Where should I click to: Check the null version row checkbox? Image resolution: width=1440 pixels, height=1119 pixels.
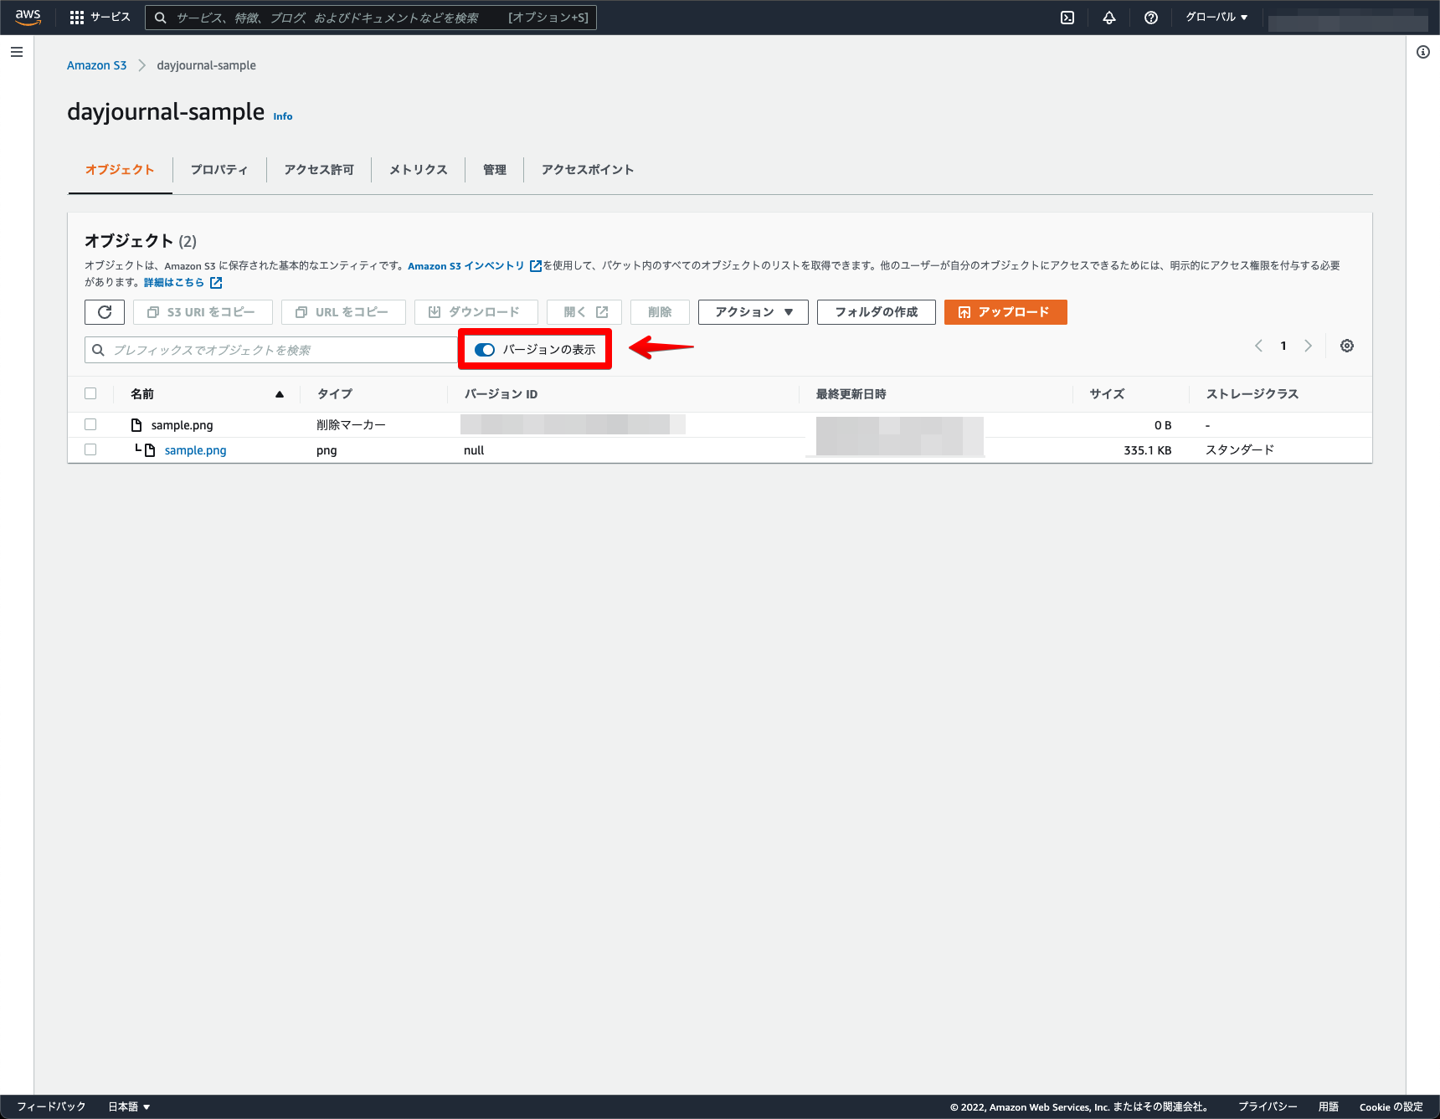tap(90, 449)
